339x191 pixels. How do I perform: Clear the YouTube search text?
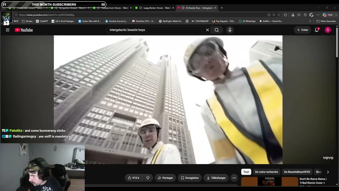click(207, 30)
